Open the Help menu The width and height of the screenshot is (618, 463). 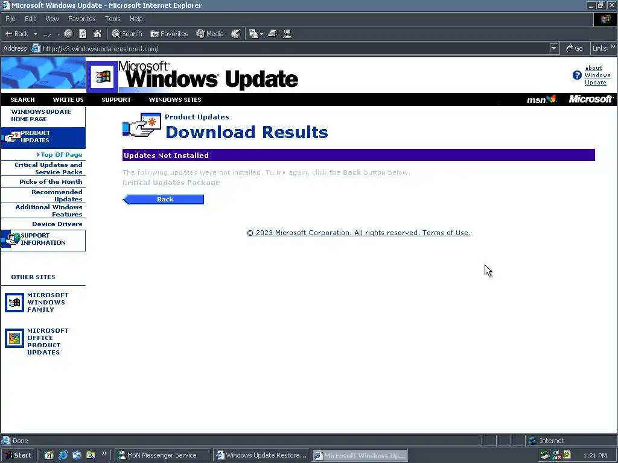pos(136,19)
